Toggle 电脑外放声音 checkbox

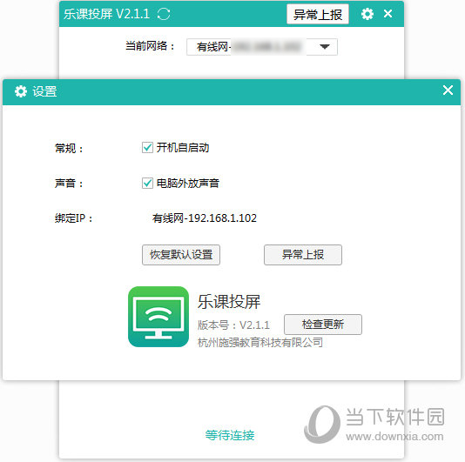[x=147, y=183]
